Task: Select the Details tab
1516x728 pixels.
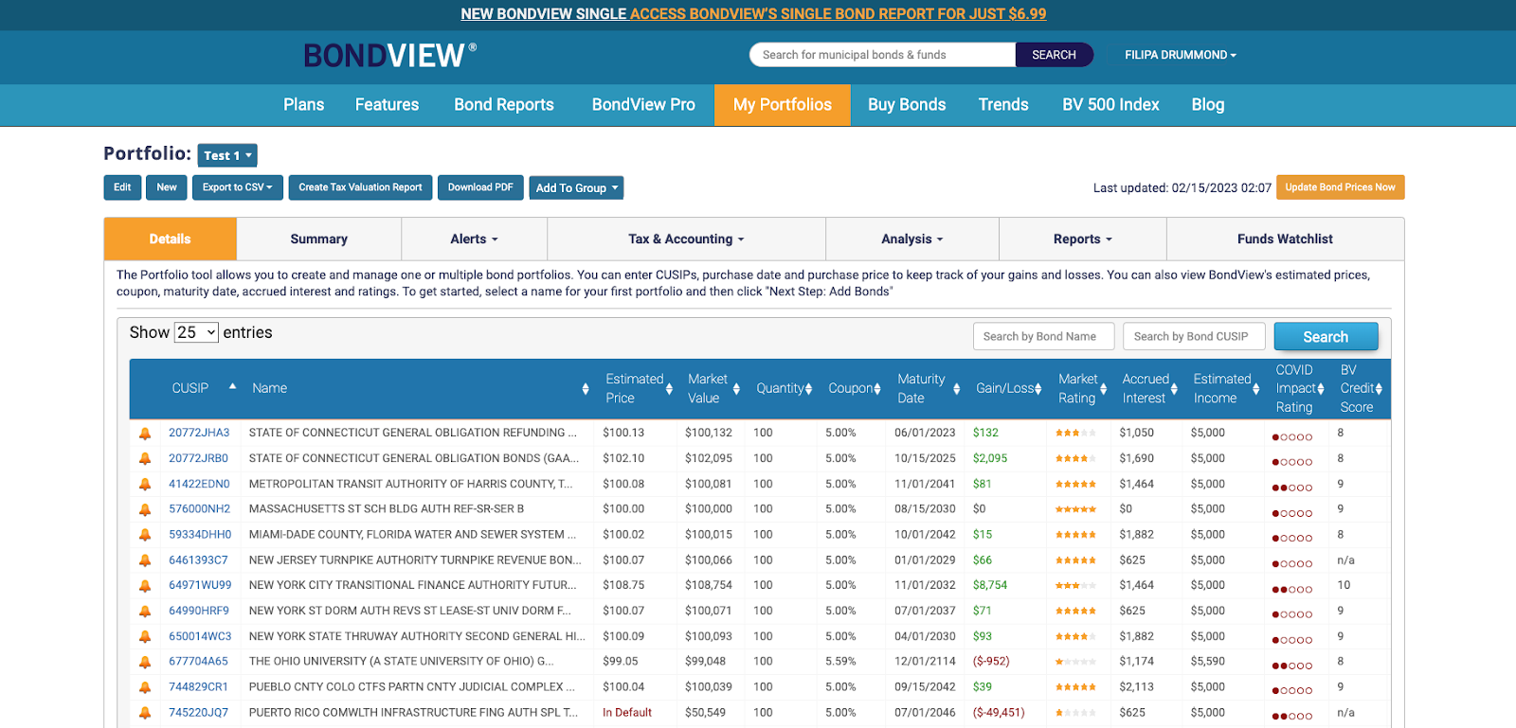Action: [x=171, y=240]
